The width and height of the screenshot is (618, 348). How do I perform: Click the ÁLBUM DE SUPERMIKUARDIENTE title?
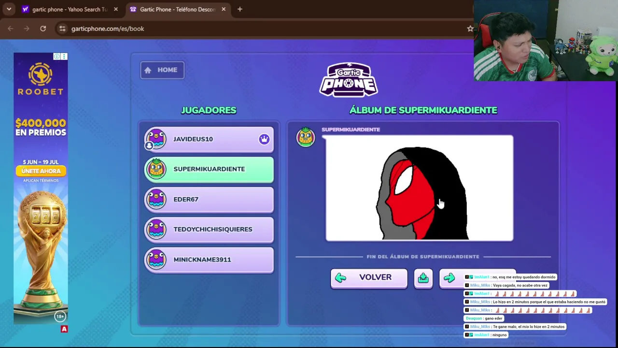pyautogui.click(x=423, y=110)
